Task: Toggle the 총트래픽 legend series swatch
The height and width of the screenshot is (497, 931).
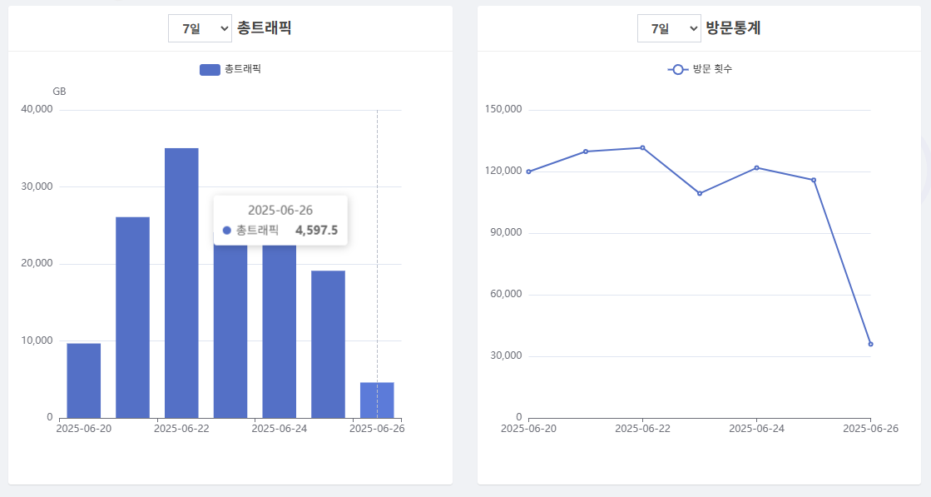Action: (210, 69)
